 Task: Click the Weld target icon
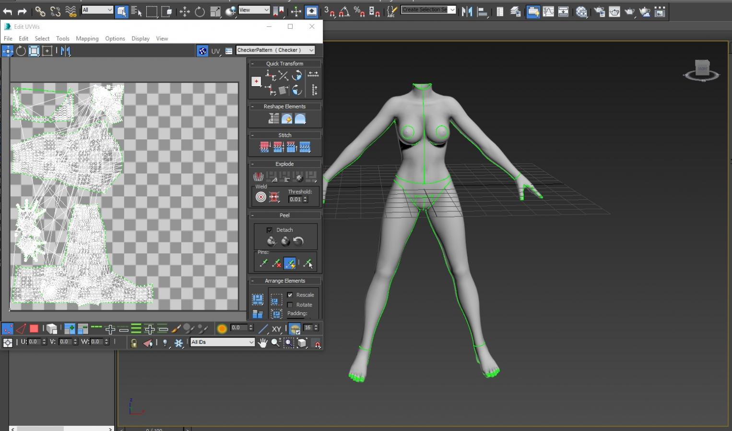(x=260, y=197)
